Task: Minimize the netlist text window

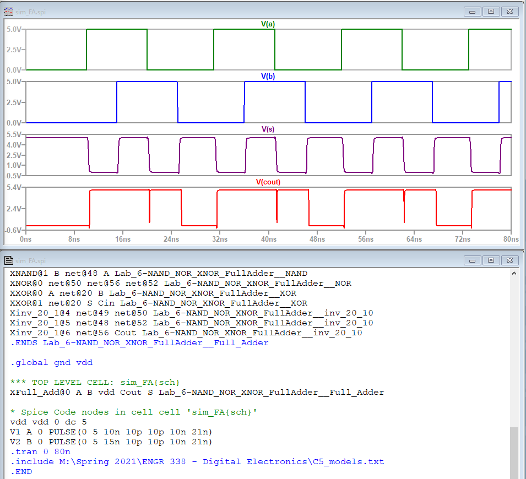Action: 473,260
